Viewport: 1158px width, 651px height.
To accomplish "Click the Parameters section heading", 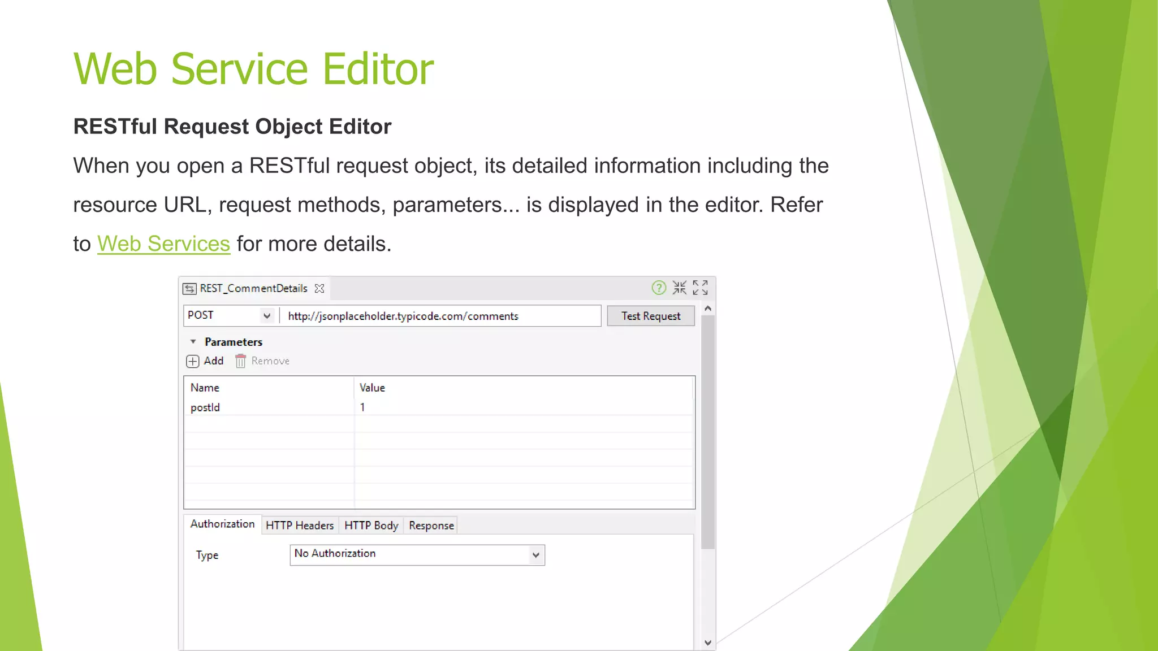I will point(234,342).
